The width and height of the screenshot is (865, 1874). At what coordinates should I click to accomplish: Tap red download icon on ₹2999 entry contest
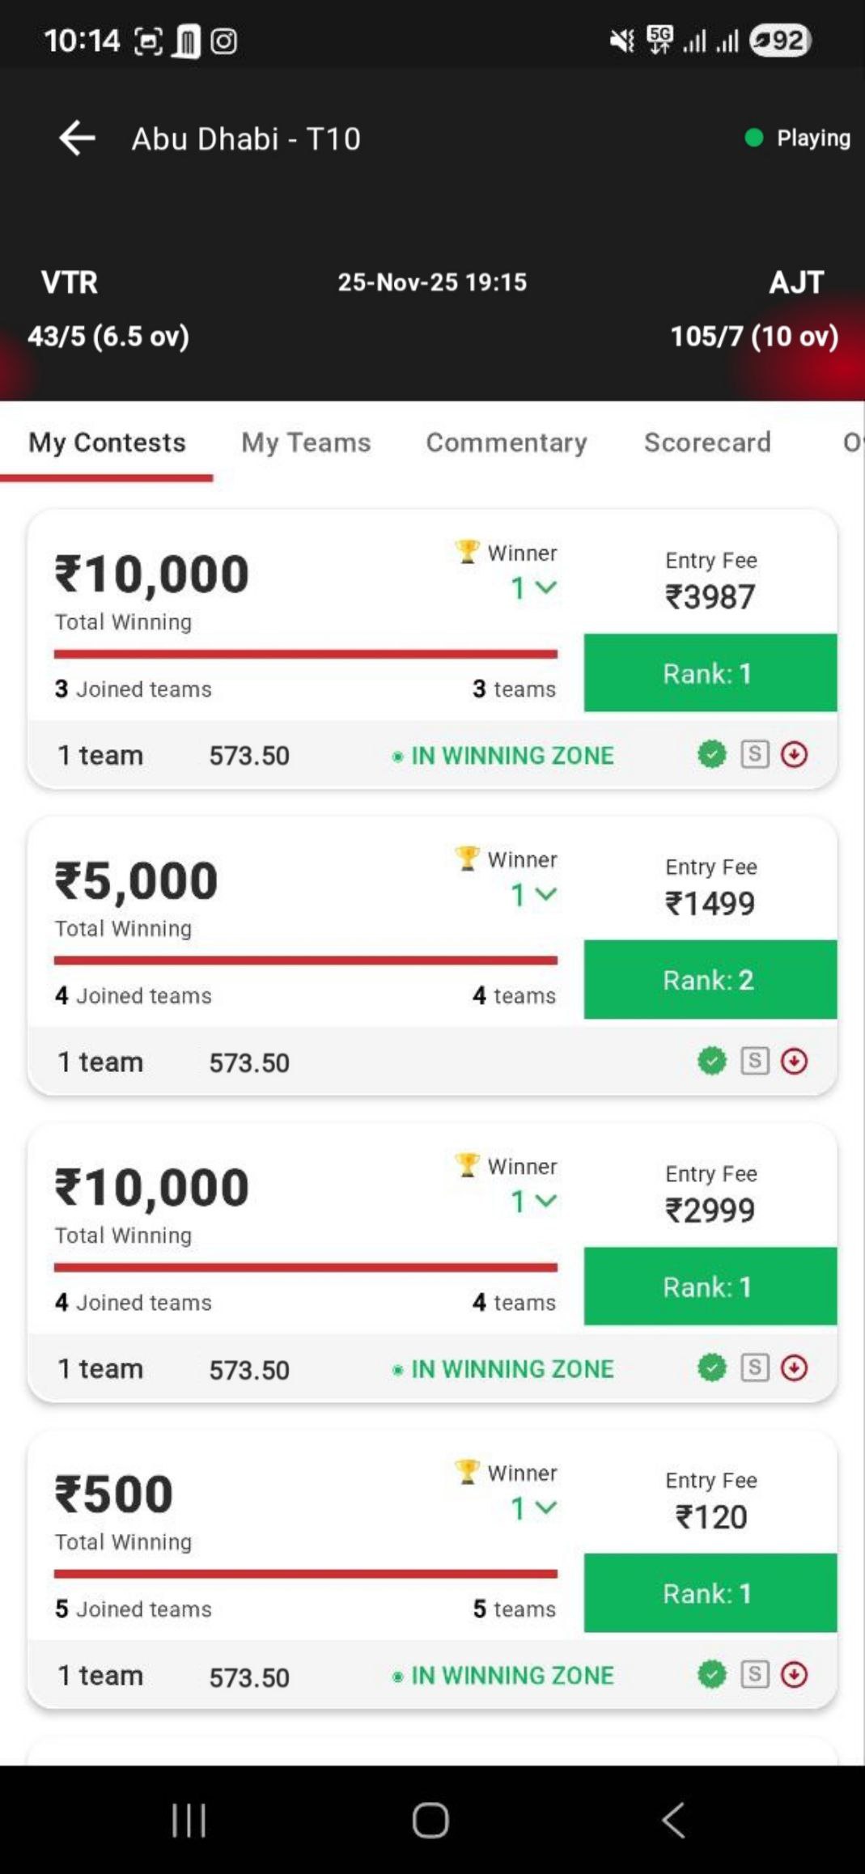(x=794, y=1368)
